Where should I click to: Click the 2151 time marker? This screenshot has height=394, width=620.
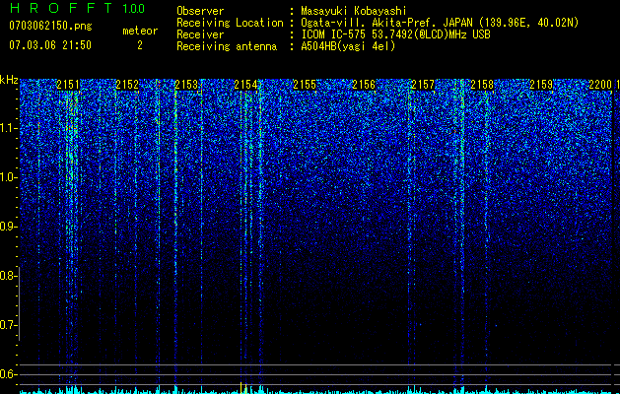pos(68,85)
